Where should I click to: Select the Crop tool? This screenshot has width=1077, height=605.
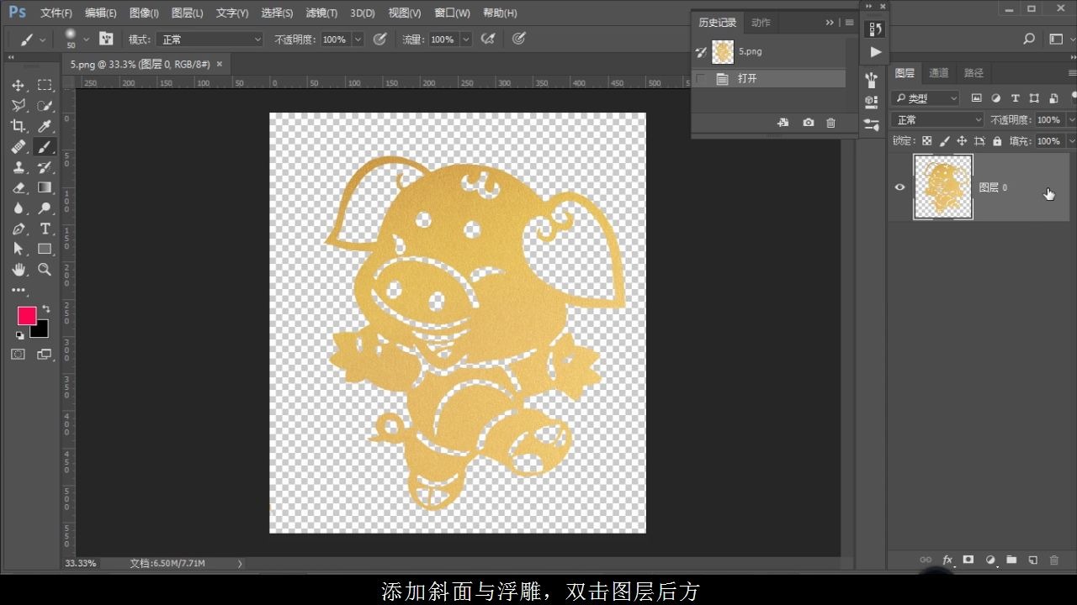click(18, 125)
